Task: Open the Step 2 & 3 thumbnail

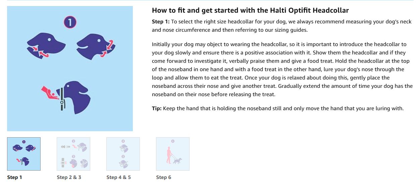Action: pyautogui.click(x=73, y=154)
